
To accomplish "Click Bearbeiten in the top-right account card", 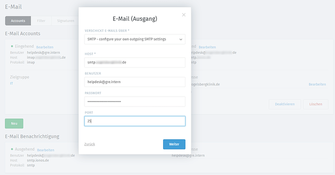I will click(207, 47).
